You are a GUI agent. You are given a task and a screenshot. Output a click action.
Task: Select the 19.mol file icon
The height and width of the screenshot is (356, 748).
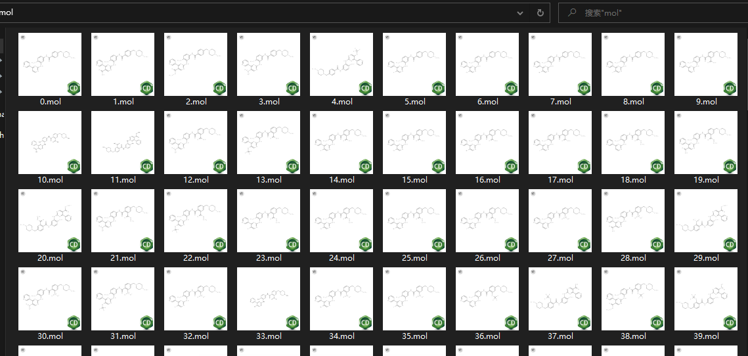[706, 143]
